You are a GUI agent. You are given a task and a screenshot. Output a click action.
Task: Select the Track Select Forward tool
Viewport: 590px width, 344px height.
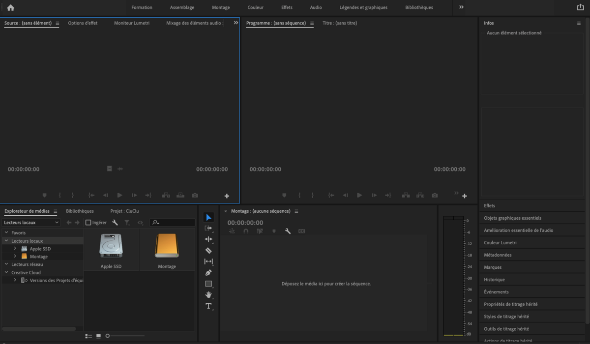click(x=208, y=229)
